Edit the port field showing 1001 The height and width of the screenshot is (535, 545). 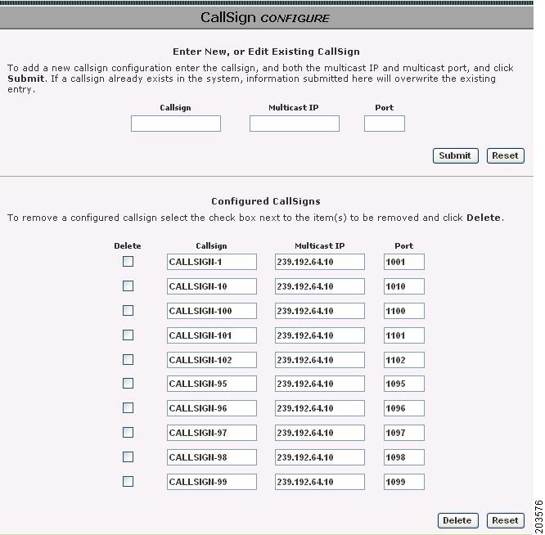pyautogui.click(x=404, y=262)
